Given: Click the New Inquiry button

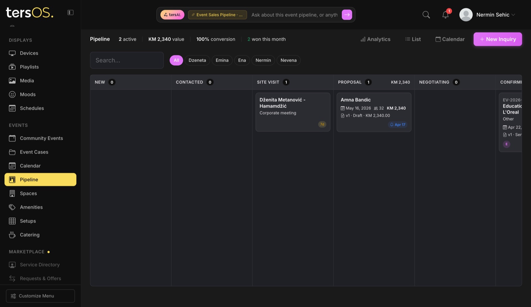Looking at the screenshot, I should [497, 39].
